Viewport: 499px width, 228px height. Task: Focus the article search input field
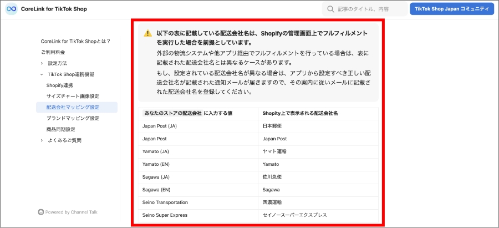[365, 9]
